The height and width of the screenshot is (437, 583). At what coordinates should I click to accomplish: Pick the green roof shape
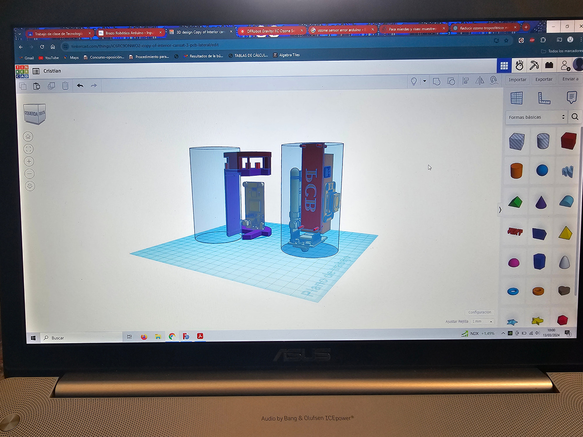click(x=515, y=201)
